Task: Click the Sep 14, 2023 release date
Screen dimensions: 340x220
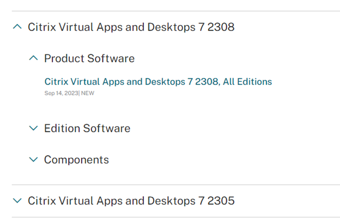Action: (61, 93)
